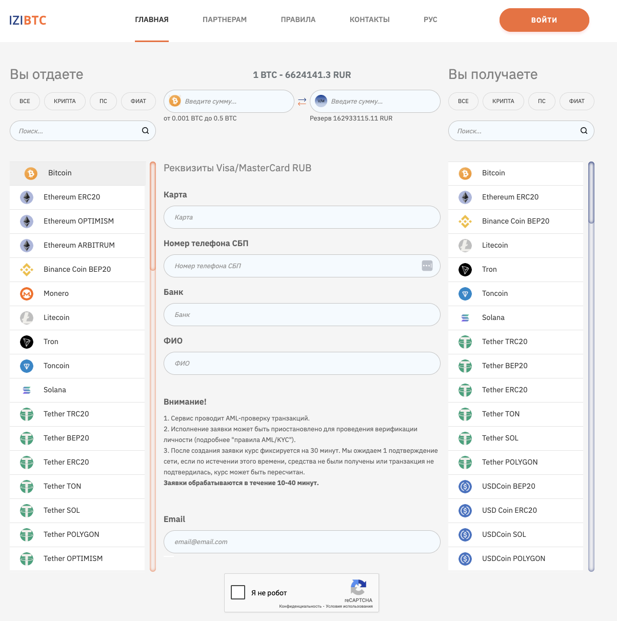
Task: Click search magnifier in 'Вы получаете' panel
Action: click(584, 131)
